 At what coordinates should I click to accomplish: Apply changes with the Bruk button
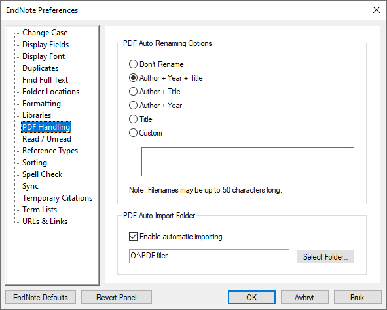[x=358, y=298]
